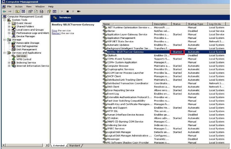Open the View menu

[29, 7]
